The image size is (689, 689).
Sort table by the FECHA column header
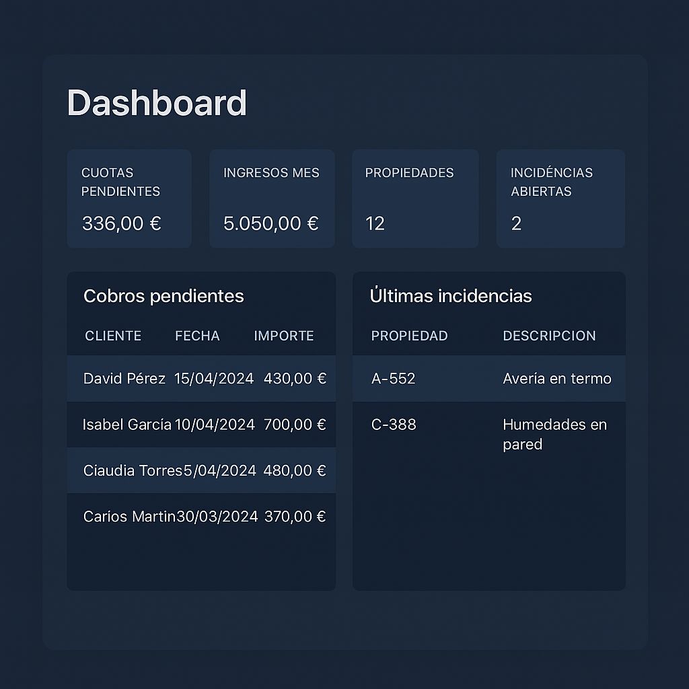[x=197, y=336]
